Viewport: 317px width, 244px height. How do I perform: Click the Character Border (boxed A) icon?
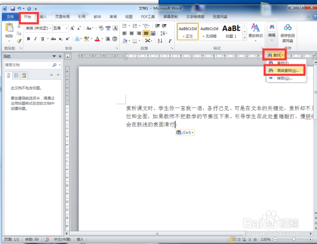(x=115, y=28)
